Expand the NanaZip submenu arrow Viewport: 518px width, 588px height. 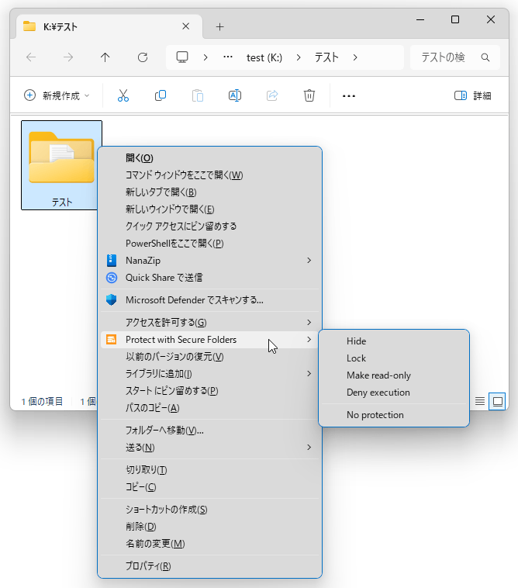(309, 260)
